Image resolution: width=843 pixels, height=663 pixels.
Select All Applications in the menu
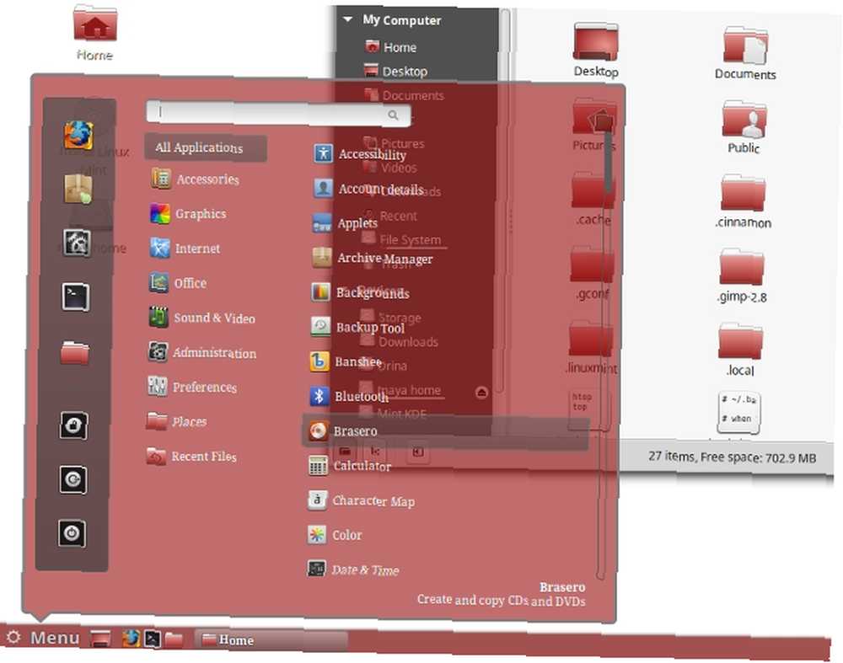(x=206, y=147)
